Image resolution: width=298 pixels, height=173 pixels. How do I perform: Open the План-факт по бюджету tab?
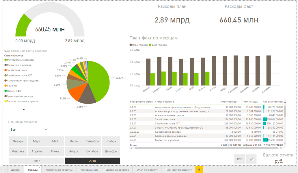(x=179, y=170)
